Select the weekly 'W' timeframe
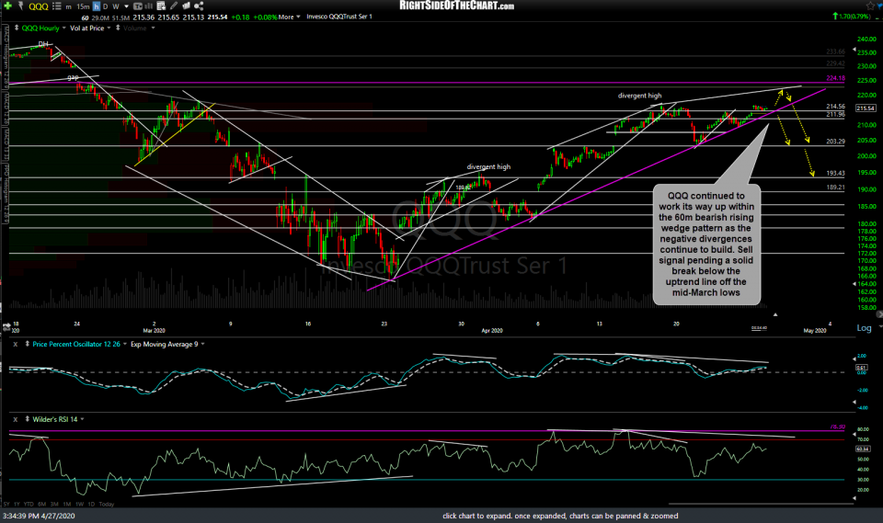The width and height of the screenshot is (883, 523). [x=116, y=6]
